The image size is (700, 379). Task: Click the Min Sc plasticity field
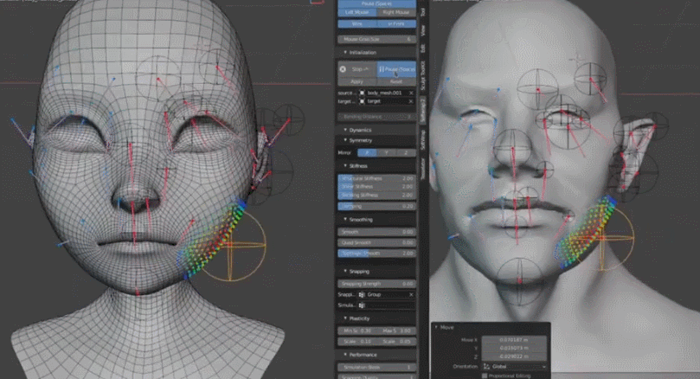pyautogui.click(x=357, y=331)
